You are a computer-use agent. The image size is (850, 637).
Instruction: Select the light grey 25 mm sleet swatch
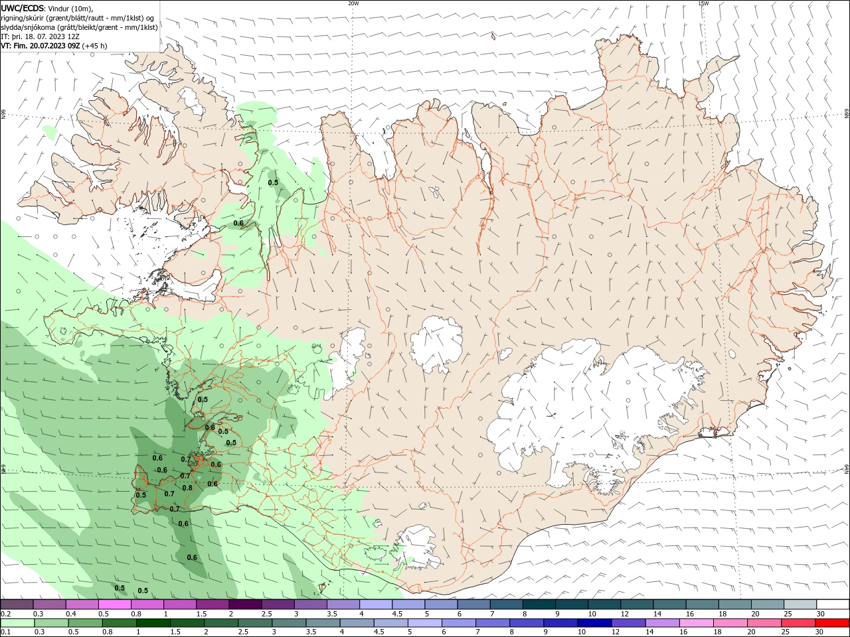click(800, 604)
